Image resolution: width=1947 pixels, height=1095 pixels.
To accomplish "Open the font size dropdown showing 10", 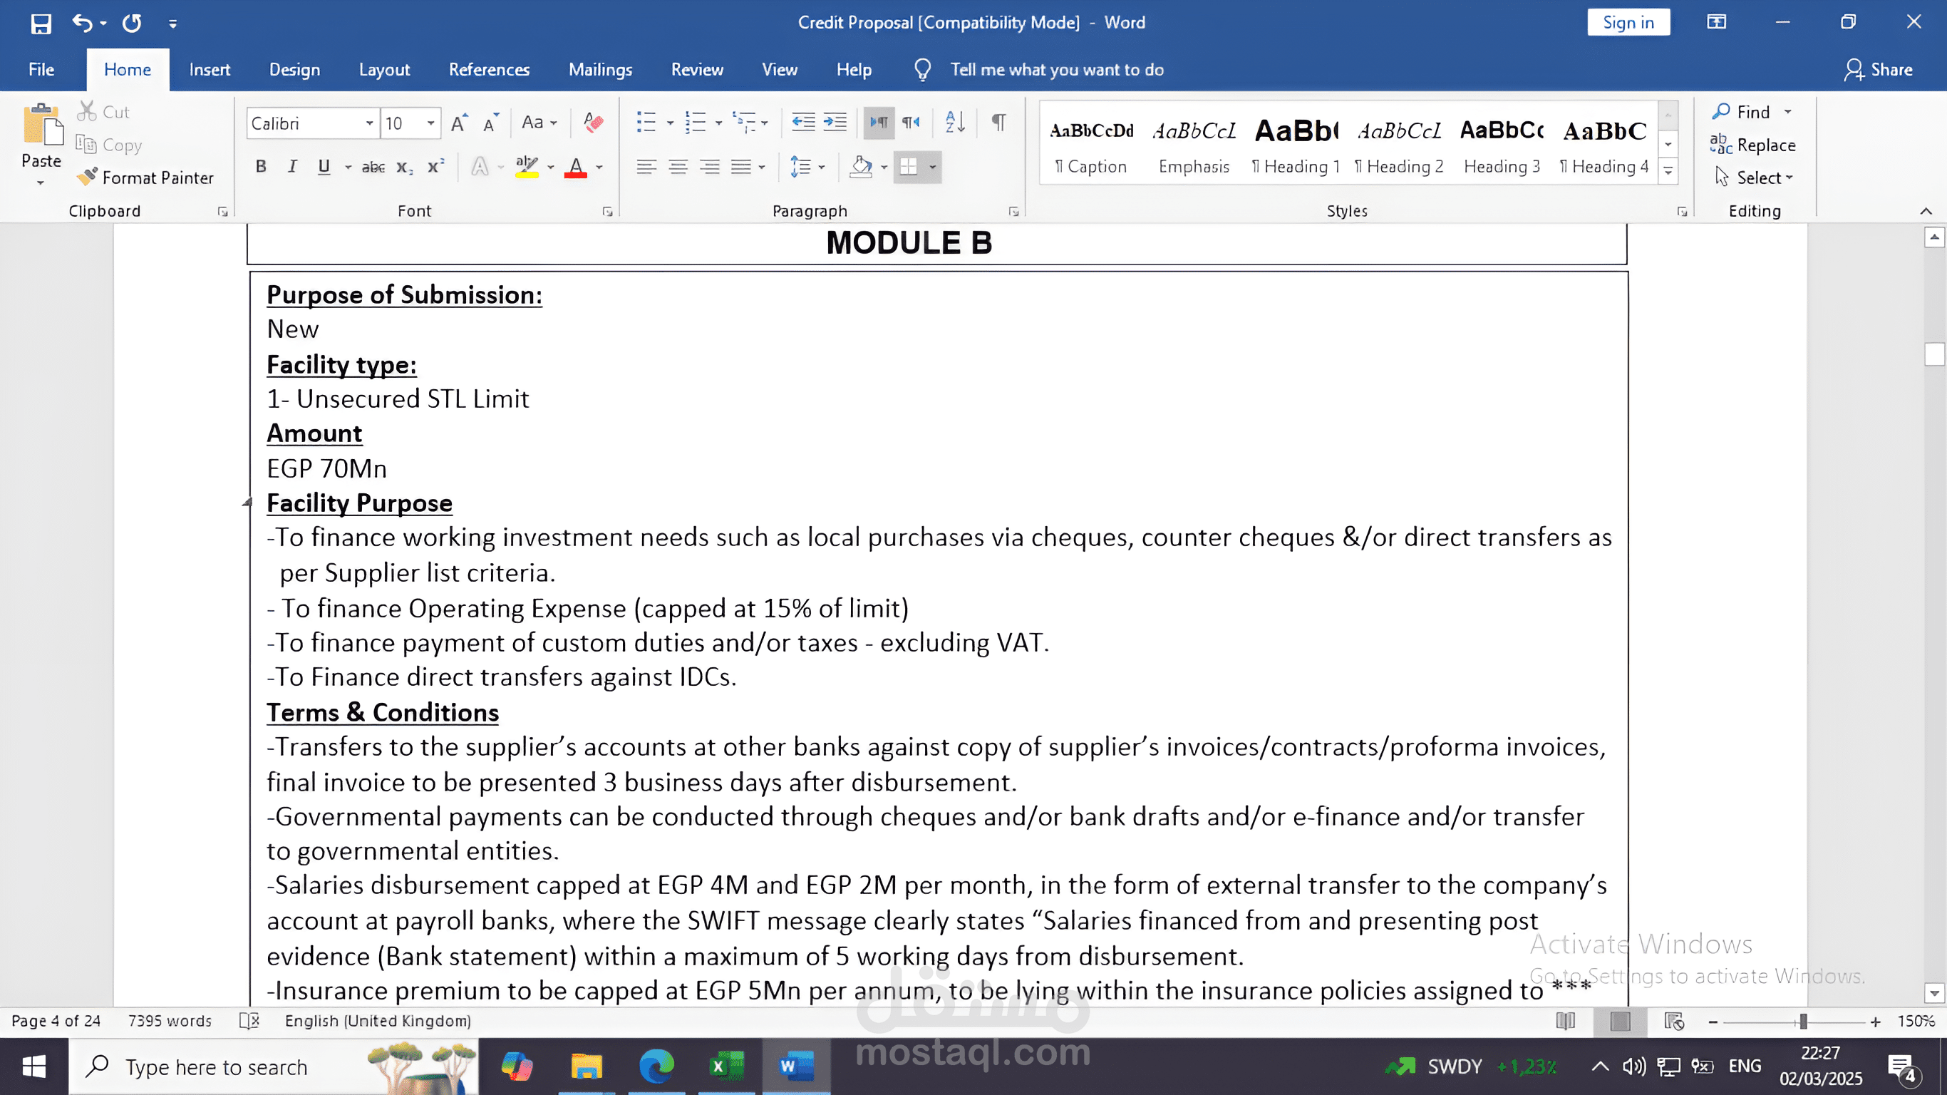I will (x=431, y=123).
